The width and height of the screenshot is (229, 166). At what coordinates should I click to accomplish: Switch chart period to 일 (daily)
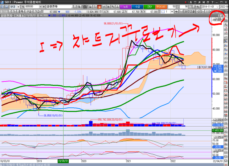(x=90, y=7)
